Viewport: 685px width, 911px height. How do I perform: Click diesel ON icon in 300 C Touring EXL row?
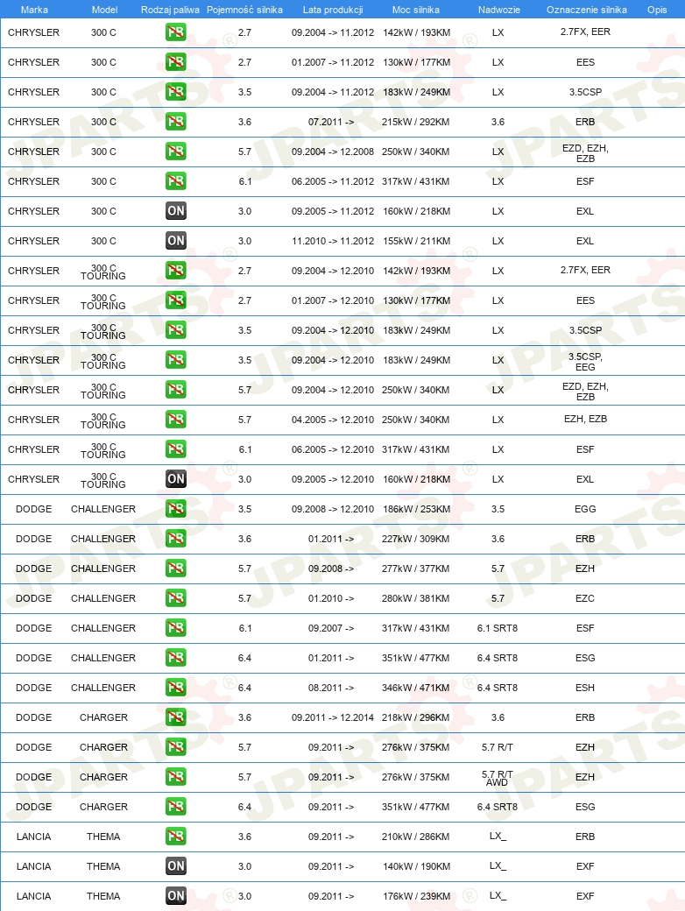175,479
